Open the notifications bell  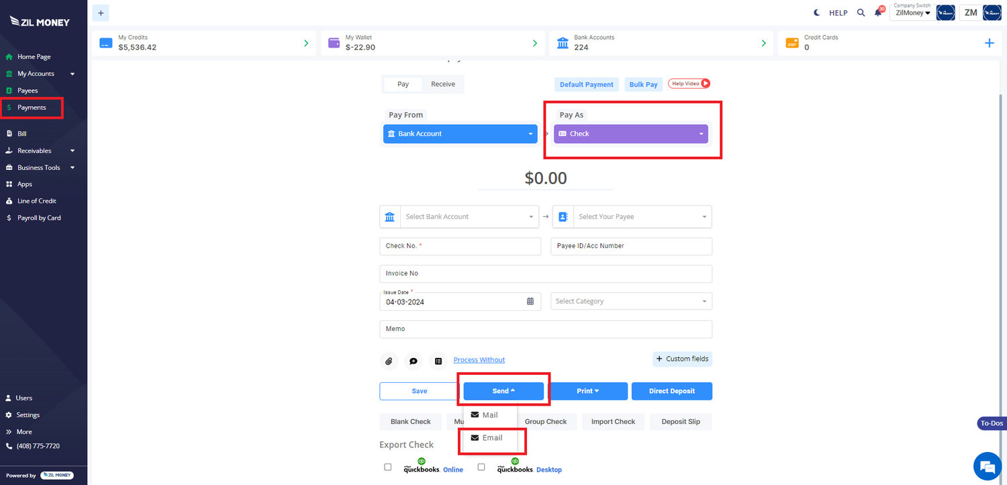tap(878, 13)
